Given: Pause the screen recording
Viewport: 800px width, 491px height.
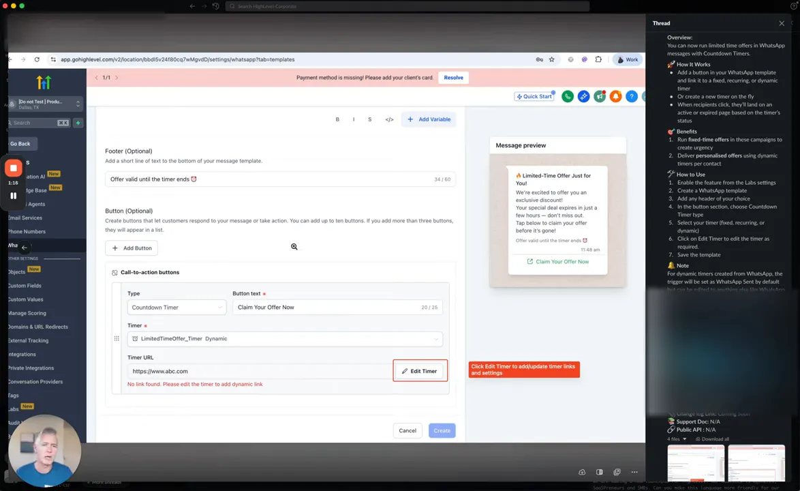Looking at the screenshot, I should pyautogui.click(x=13, y=196).
